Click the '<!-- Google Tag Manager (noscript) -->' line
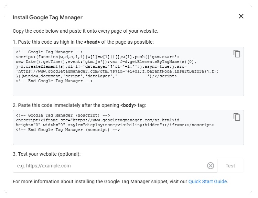Screen dimensions: 258x198 63,115
